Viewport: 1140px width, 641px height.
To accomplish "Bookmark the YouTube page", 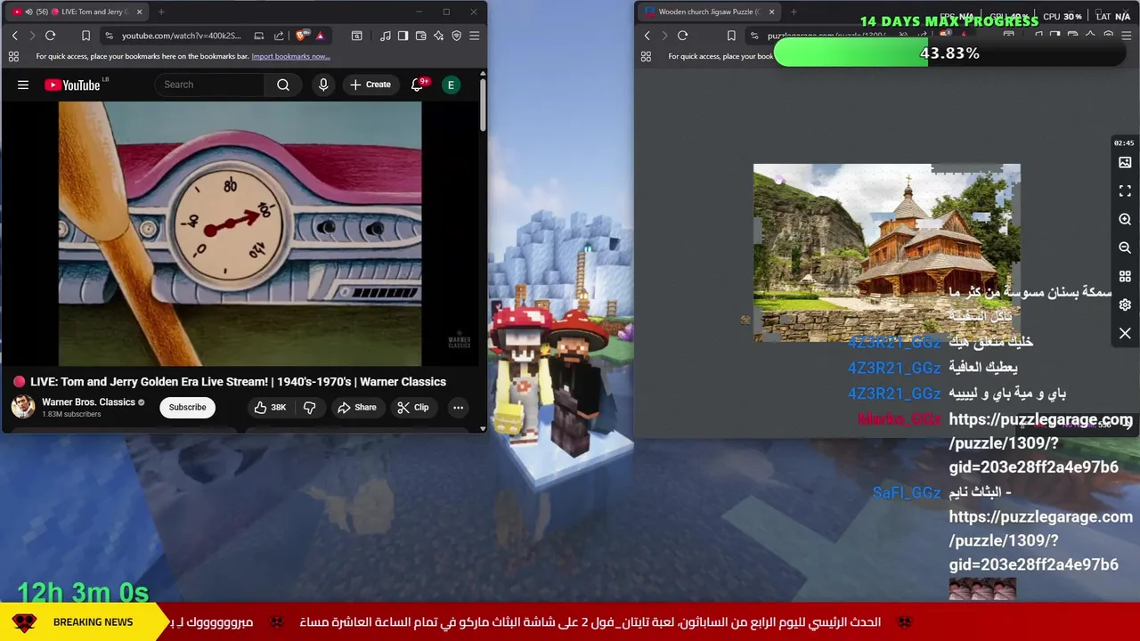I will coord(85,36).
